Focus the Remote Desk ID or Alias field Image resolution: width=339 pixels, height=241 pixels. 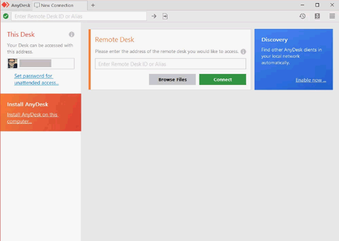coord(170,64)
